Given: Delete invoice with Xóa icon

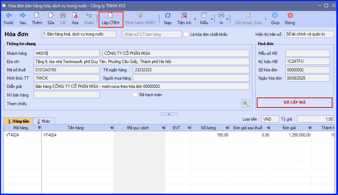Looking at the screenshot, I should click(x=75, y=19).
